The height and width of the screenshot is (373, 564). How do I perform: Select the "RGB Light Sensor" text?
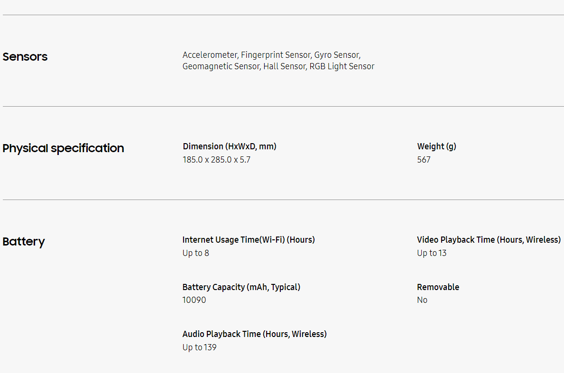coord(342,66)
